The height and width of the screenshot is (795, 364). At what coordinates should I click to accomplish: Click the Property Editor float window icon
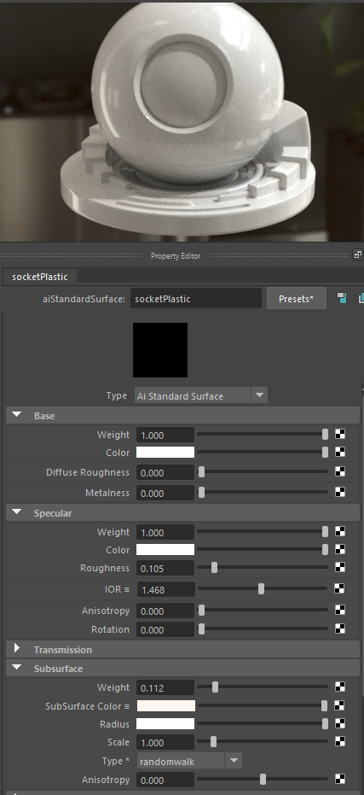point(358,255)
